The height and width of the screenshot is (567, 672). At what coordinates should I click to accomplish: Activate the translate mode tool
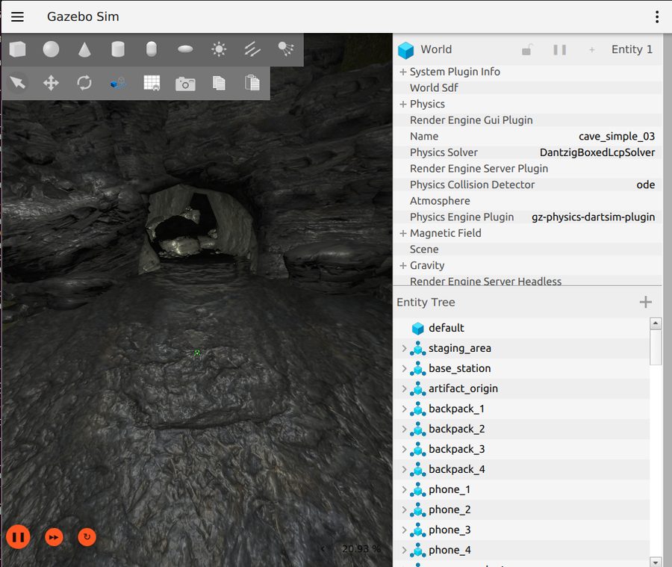[x=51, y=83]
